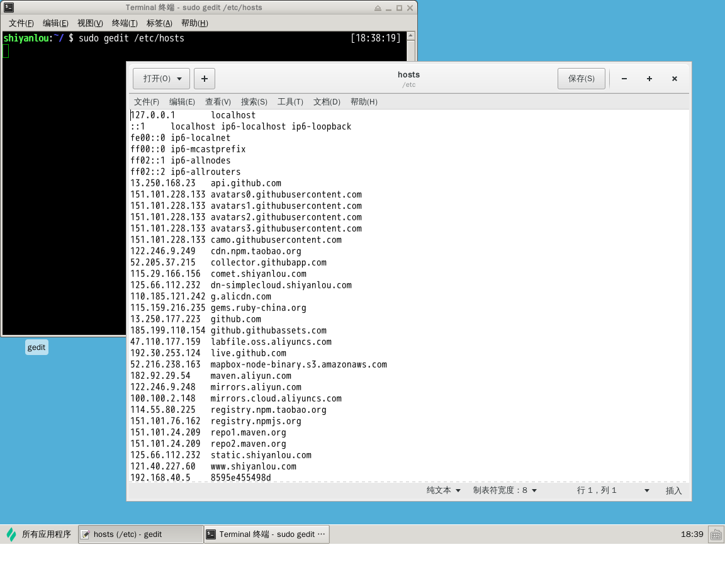725x564 pixels.
Task: Toggle the insert mode indicator in status bar
Action: point(673,490)
